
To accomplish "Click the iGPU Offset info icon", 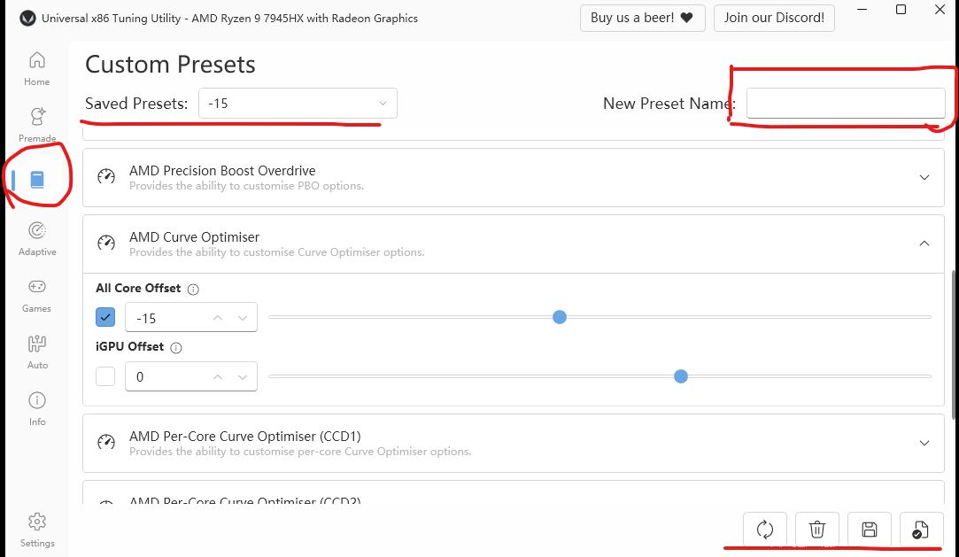I will click(x=176, y=348).
